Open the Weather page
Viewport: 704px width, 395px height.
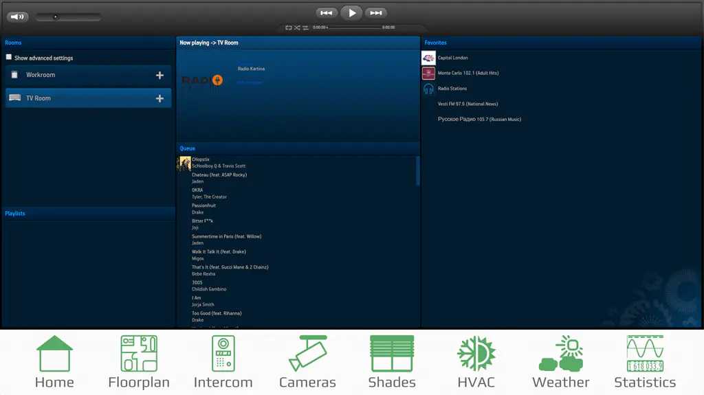pyautogui.click(x=561, y=362)
